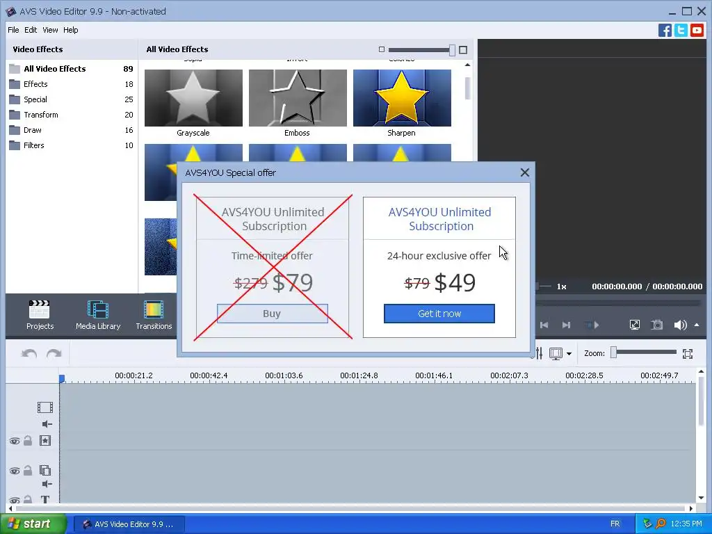This screenshot has width=712, height=534.
Task: Select small thumbnail size icon
Action: click(x=382, y=49)
